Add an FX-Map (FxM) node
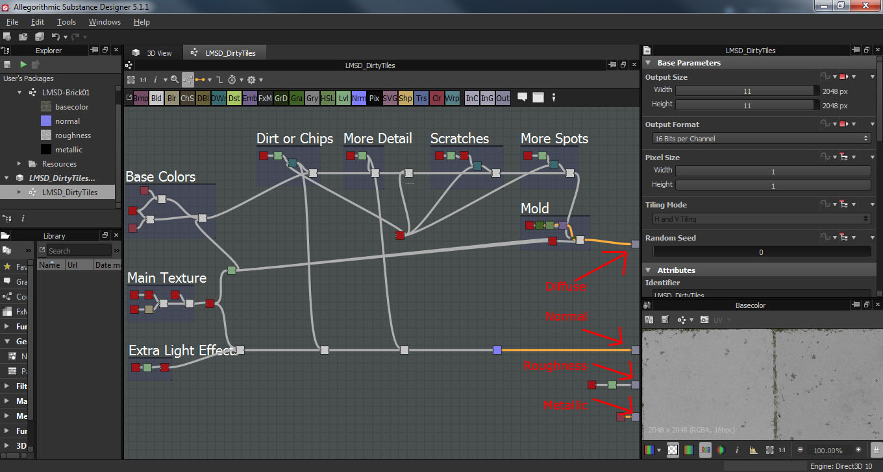This screenshot has height=472, width=883. [266, 98]
